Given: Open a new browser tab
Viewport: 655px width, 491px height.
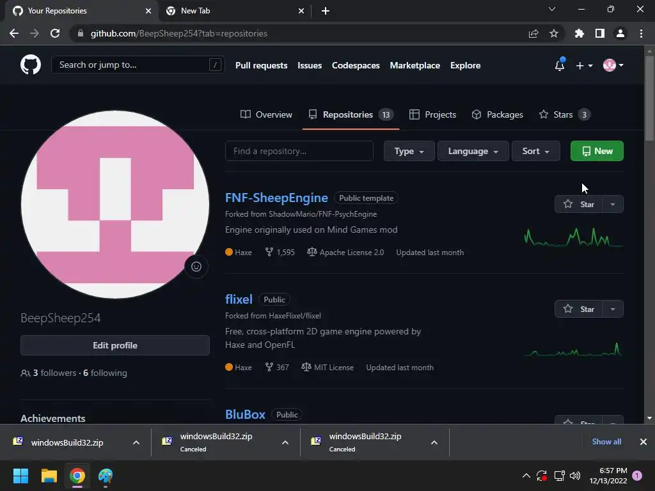Looking at the screenshot, I should click(326, 11).
